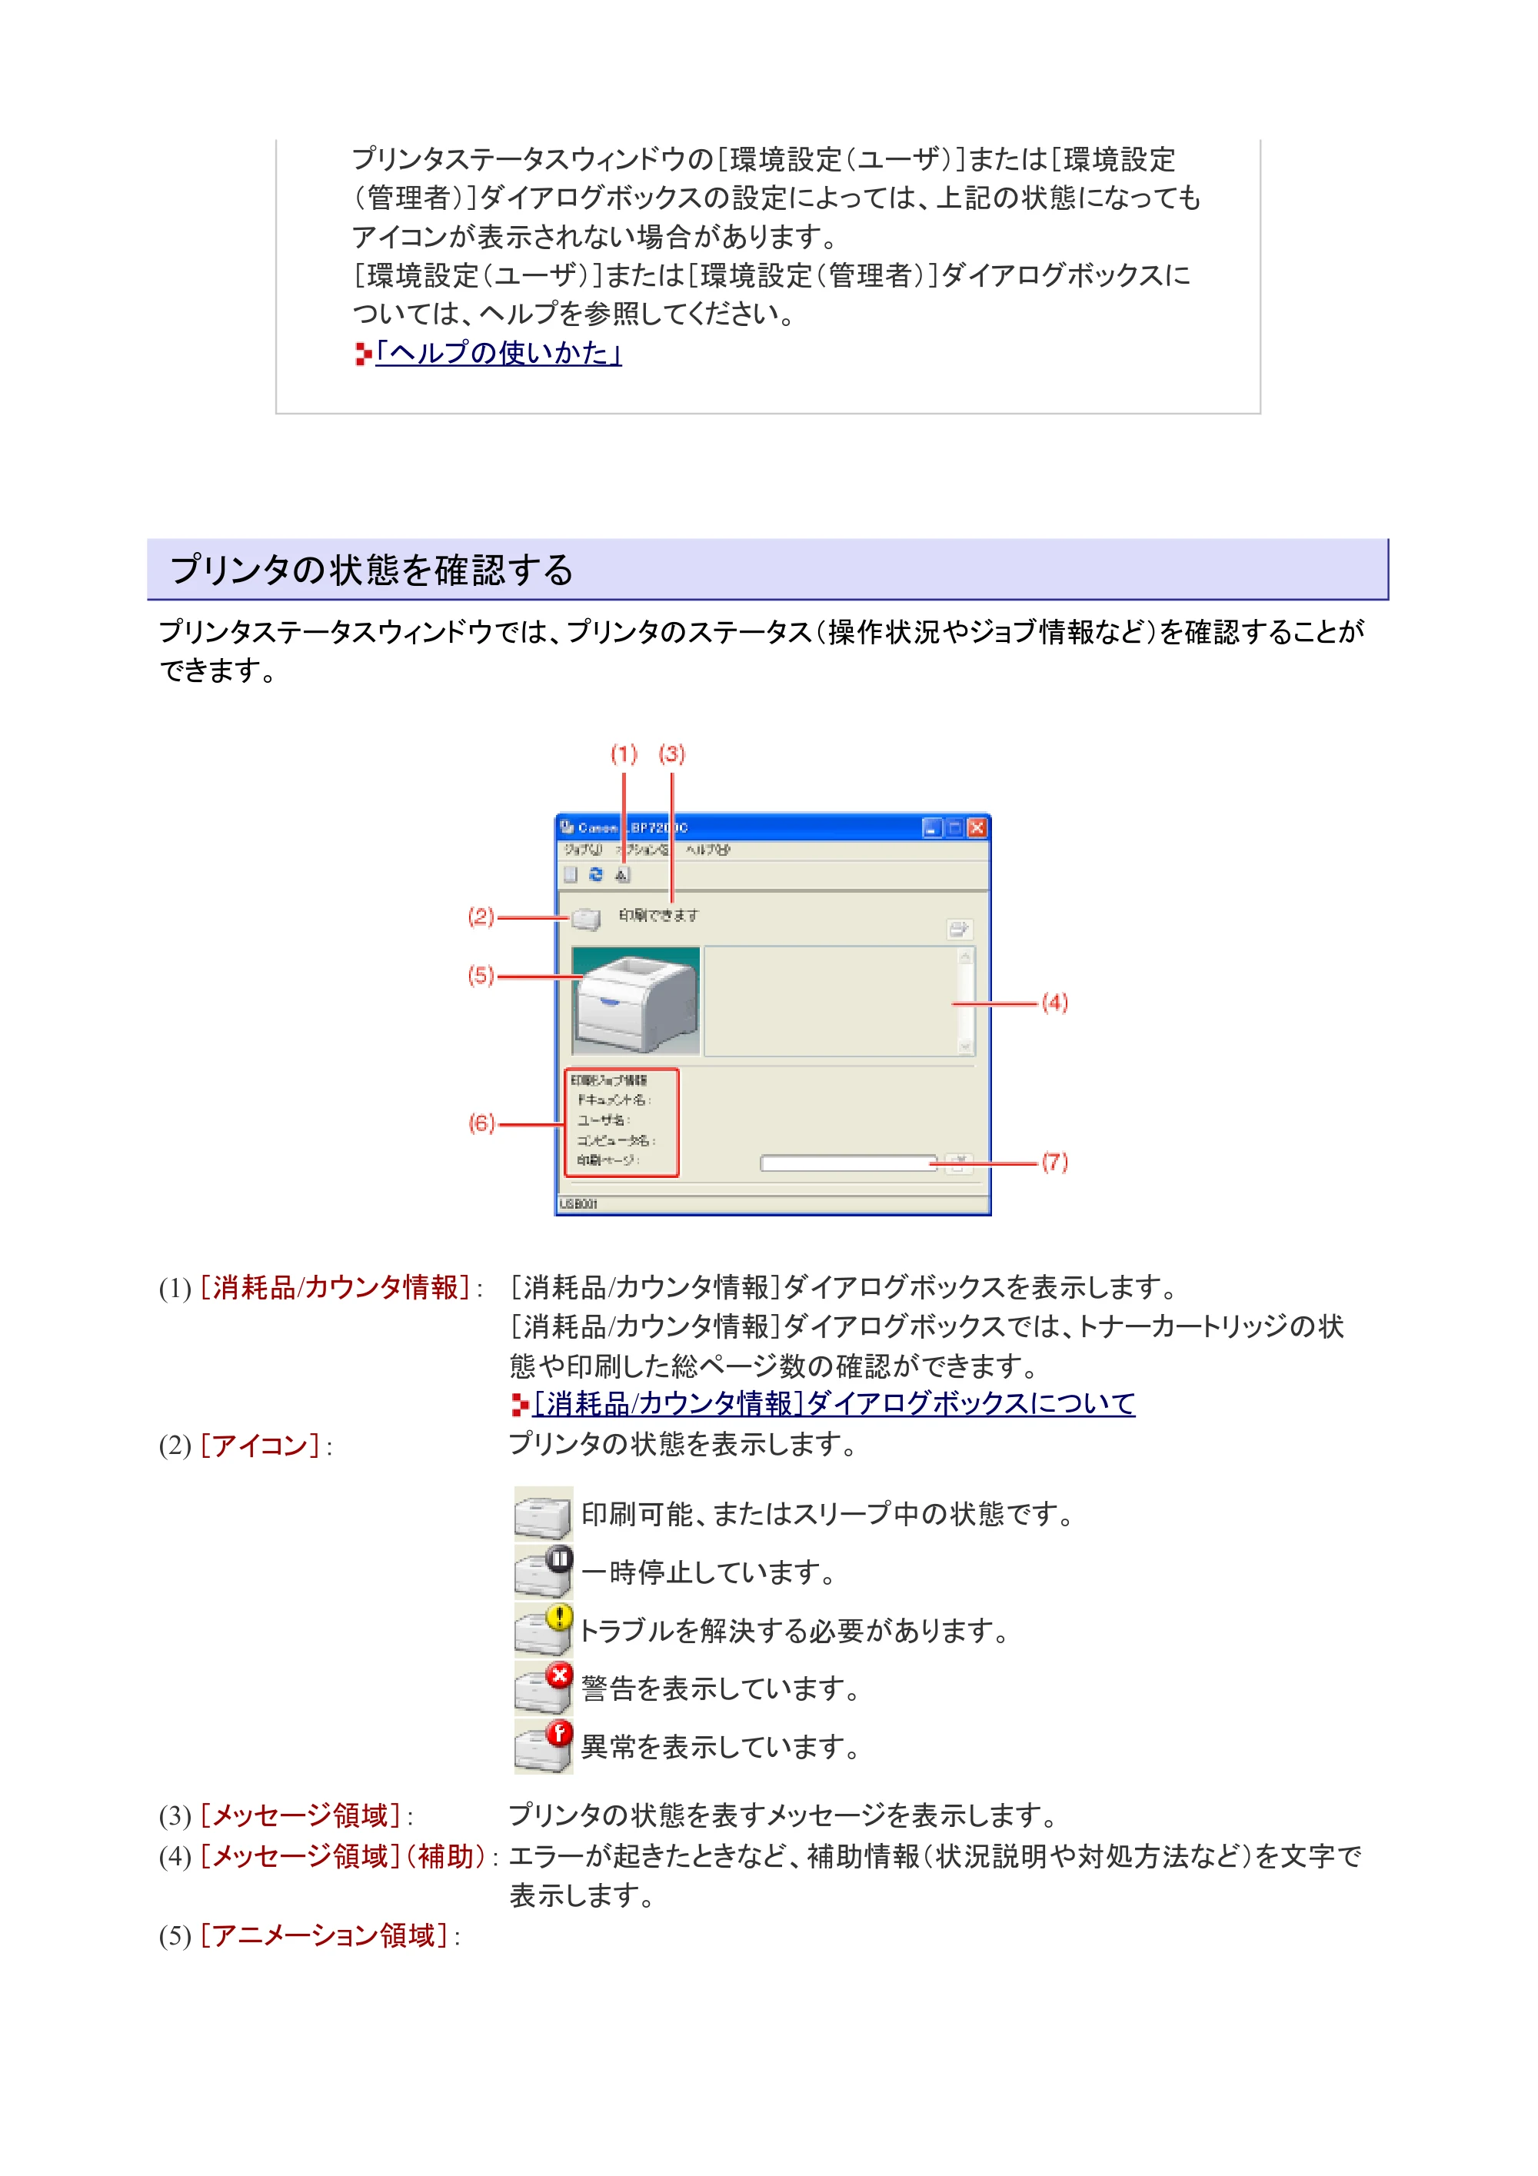The height and width of the screenshot is (2176, 1538).
Task: Minimize the Canon LBP7200C window
Action: click(x=933, y=827)
